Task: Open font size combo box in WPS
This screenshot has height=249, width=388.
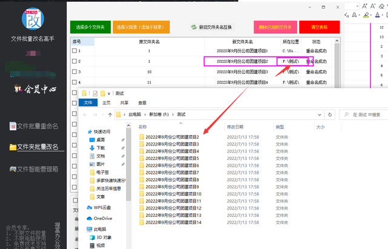Action: (352, 6)
